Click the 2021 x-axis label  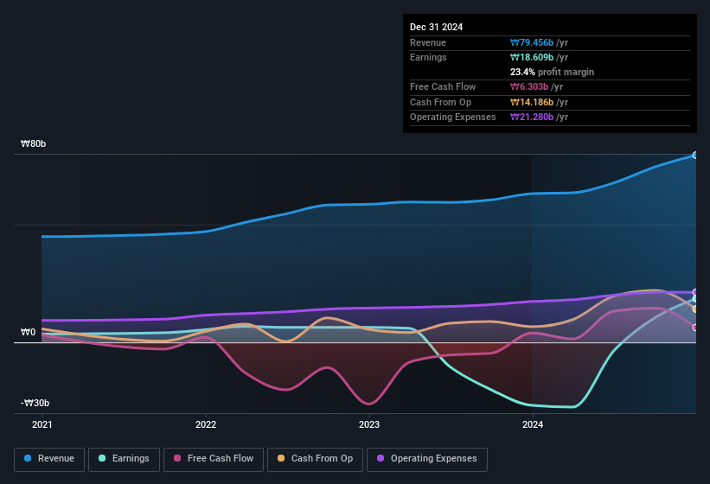click(x=42, y=424)
